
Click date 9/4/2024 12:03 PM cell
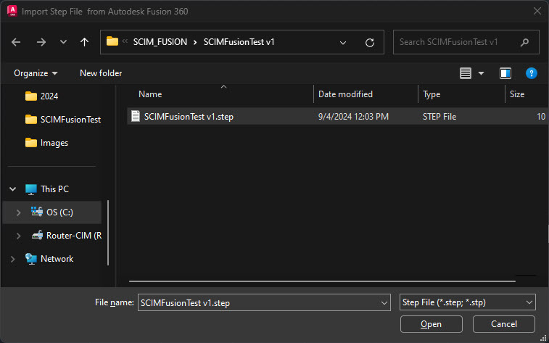point(353,117)
